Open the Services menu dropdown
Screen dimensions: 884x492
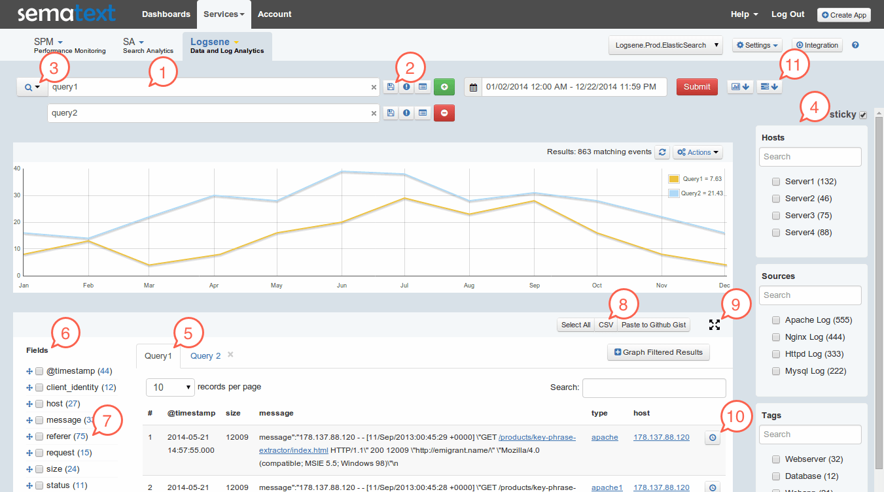point(224,14)
